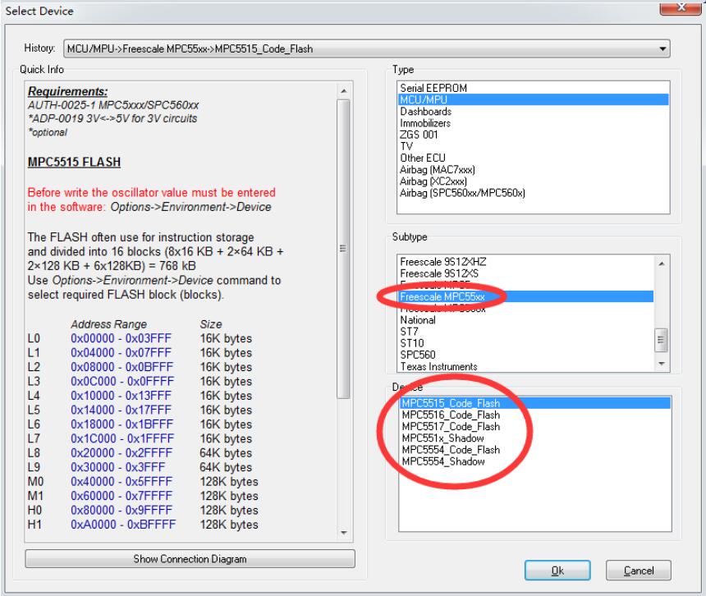Select Other ECU in Type list

coord(533,158)
